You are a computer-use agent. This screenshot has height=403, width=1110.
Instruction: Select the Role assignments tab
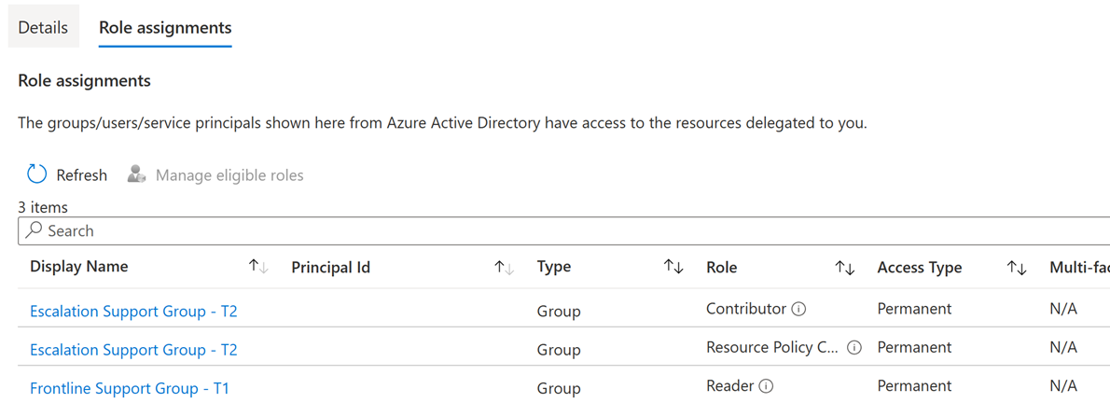pyautogui.click(x=165, y=27)
